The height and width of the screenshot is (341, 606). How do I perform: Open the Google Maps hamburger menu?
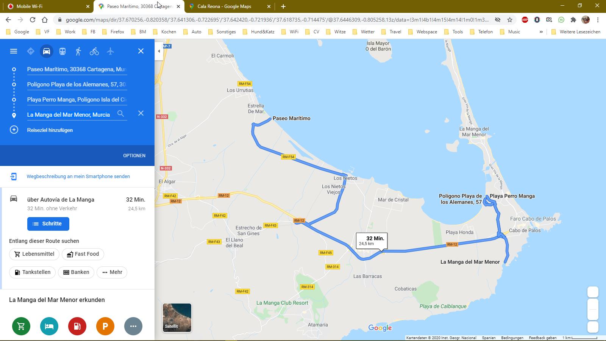14,51
